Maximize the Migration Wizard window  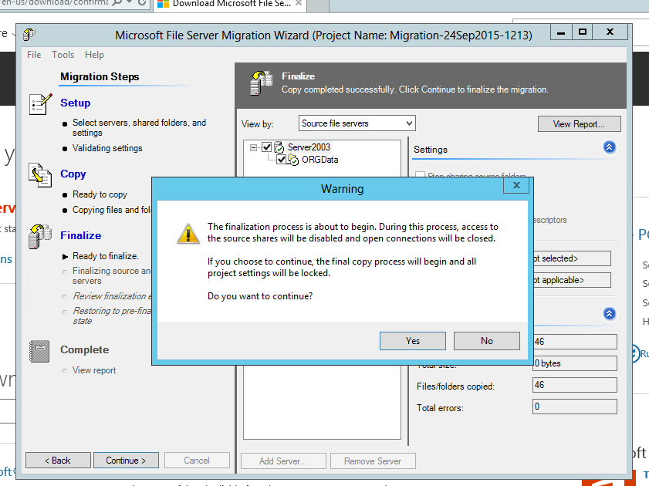(x=583, y=32)
